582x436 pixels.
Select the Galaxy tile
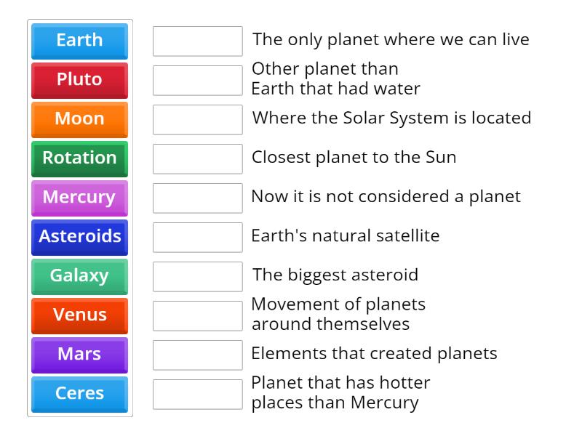pos(79,276)
